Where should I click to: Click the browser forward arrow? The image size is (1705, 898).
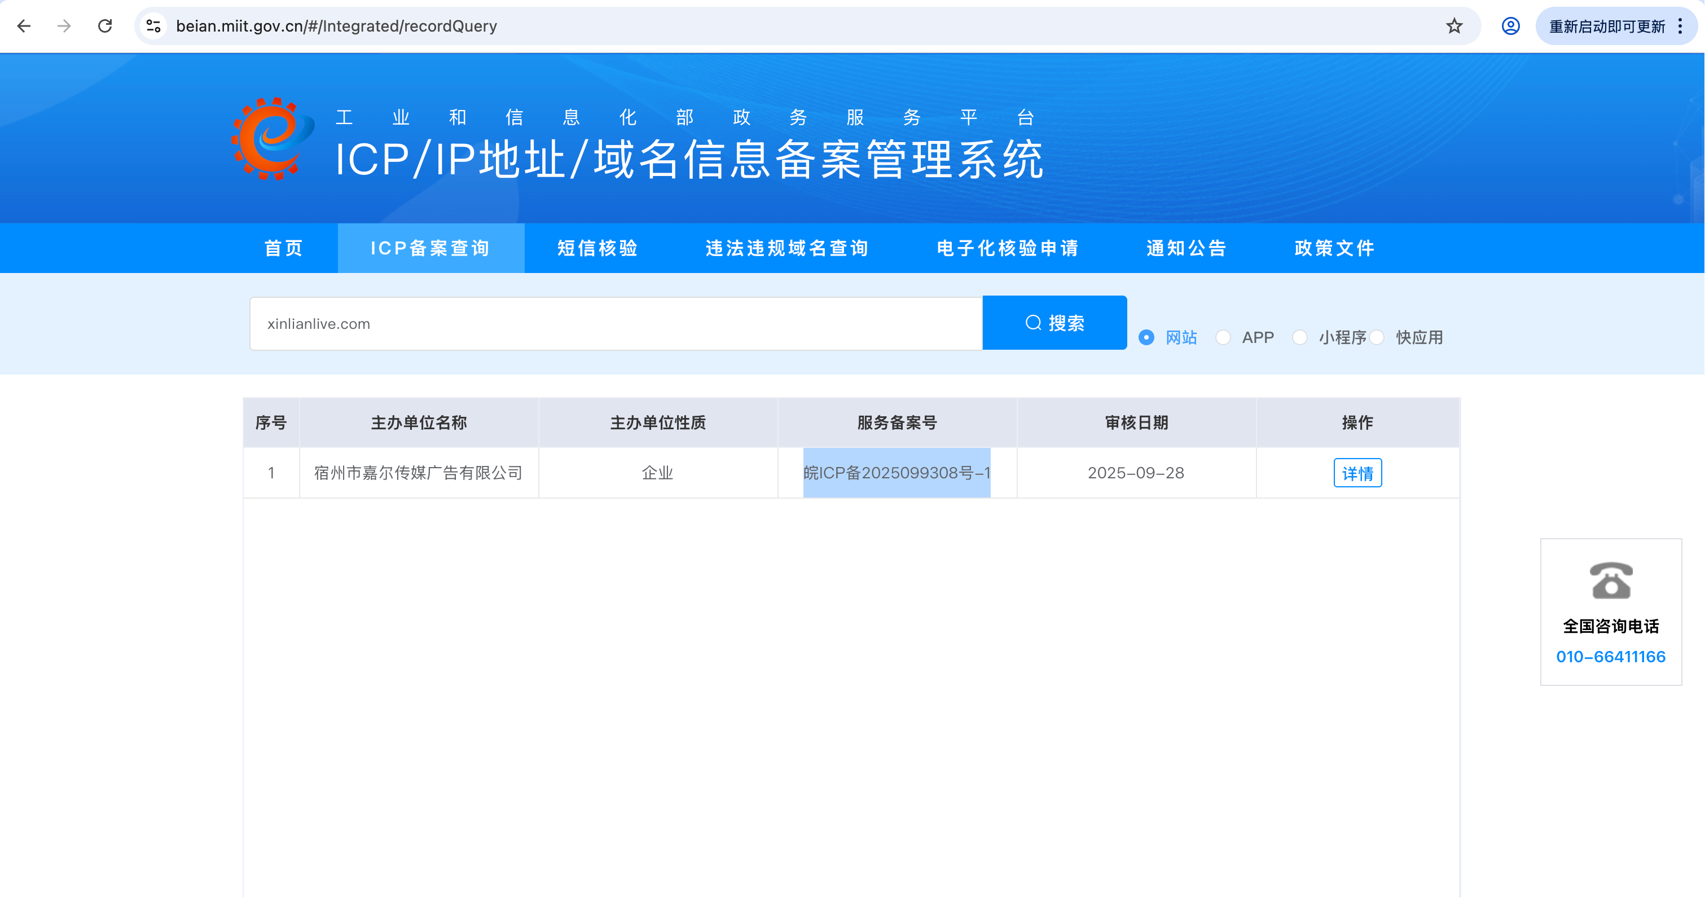pos(64,26)
